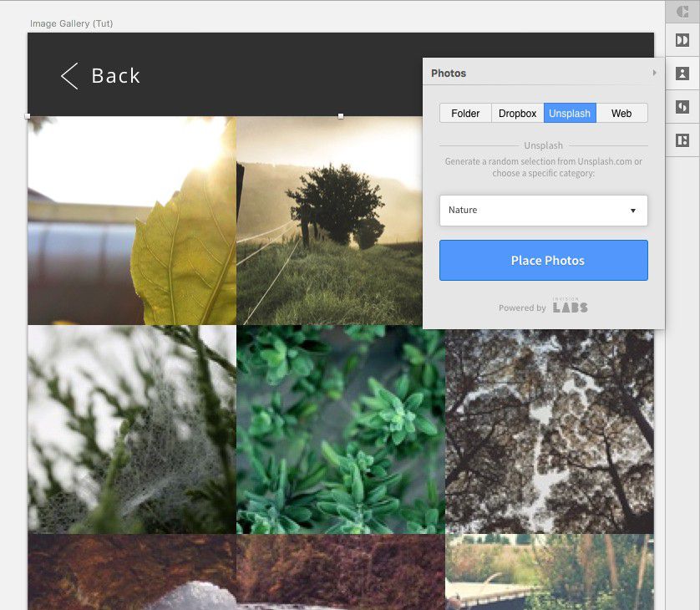Screen dimensions: 700x610
Task: Select the Unsplash photo source tab
Action: (570, 114)
